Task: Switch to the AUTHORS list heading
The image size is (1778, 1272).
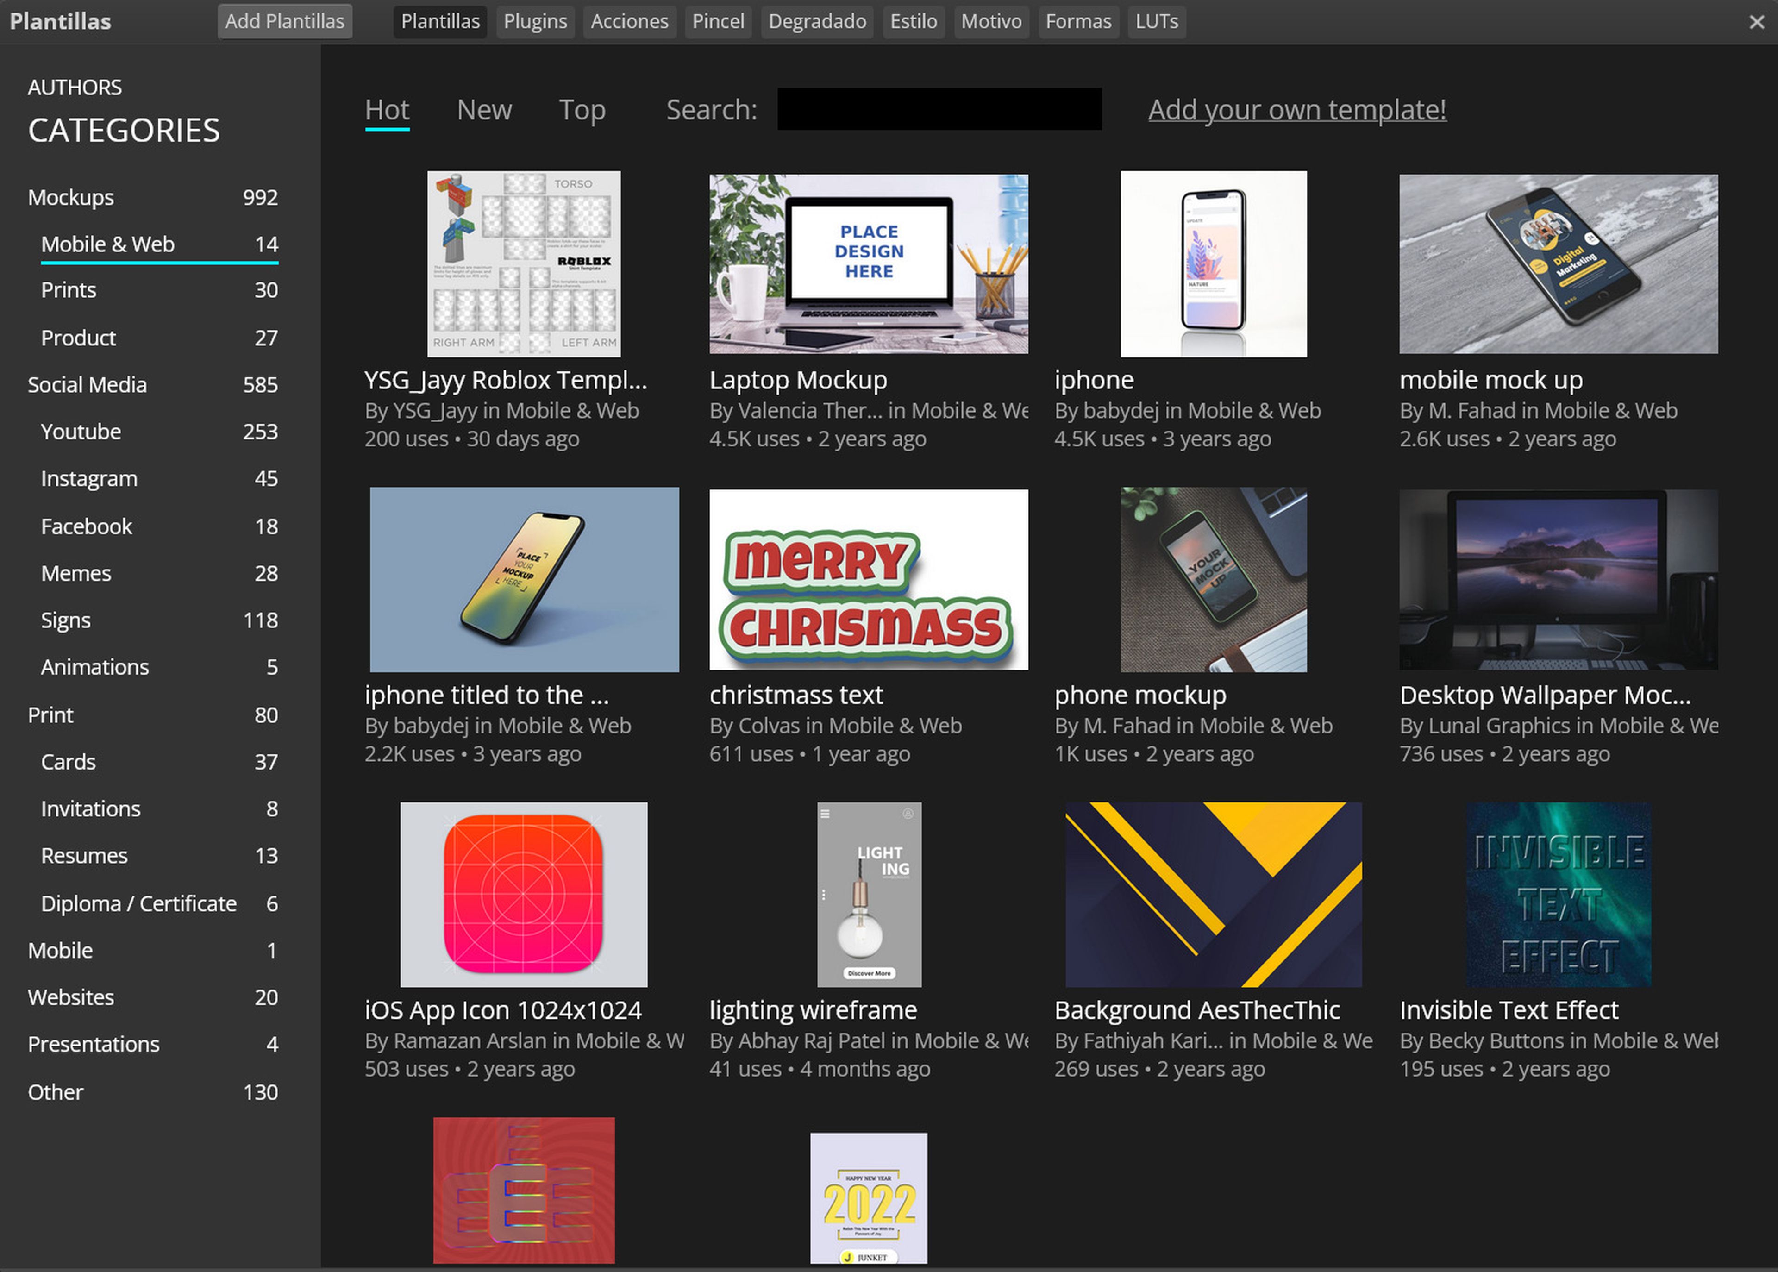Action: pyautogui.click(x=75, y=87)
